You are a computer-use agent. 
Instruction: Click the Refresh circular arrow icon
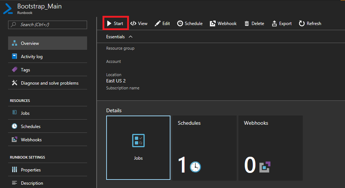pyautogui.click(x=302, y=24)
